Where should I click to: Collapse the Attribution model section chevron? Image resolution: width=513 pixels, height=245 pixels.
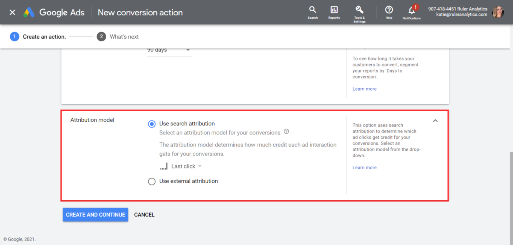pyautogui.click(x=435, y=121)
